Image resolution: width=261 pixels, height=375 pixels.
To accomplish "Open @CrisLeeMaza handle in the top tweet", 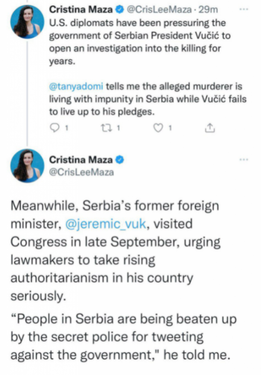I will [159, 10].
